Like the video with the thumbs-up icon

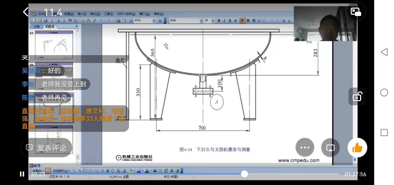(x=357, y=147)
